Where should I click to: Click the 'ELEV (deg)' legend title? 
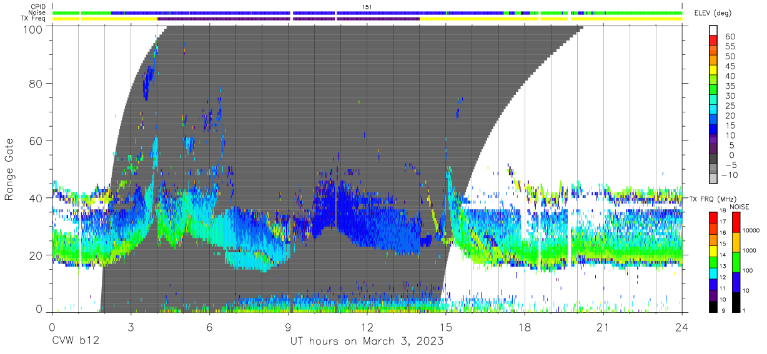(x=712, y=13)
